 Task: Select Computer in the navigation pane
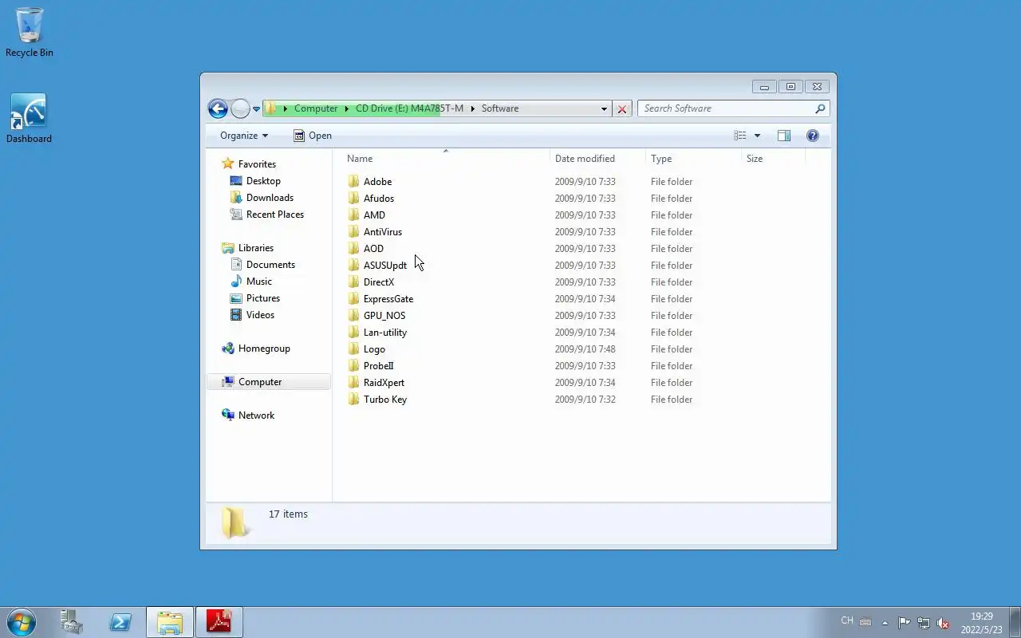(x=269, y=382)
